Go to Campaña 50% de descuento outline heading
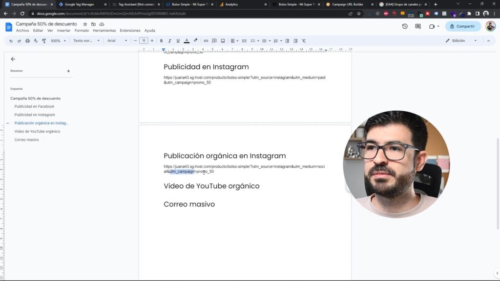 pos(35,99)
